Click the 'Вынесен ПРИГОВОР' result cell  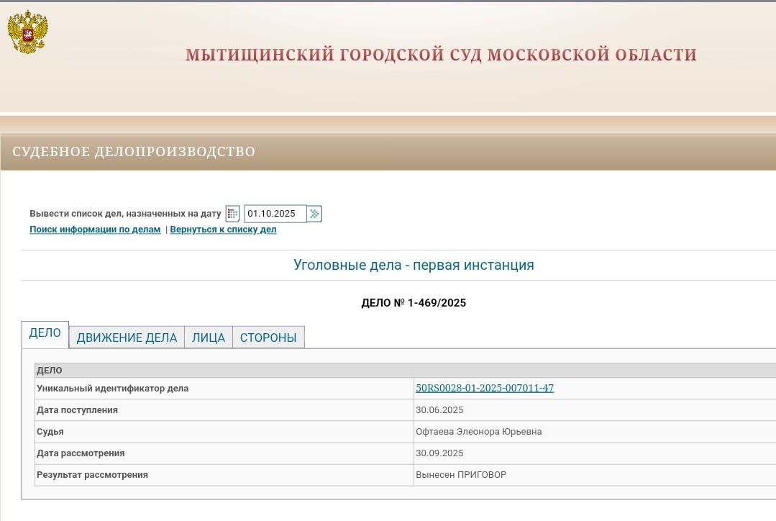pos(460,475)
